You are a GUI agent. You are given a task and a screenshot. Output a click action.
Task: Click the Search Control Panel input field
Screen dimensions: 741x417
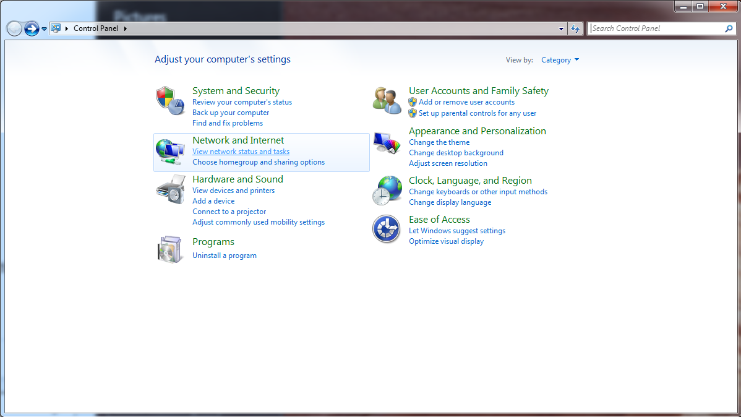coord(656,28)
